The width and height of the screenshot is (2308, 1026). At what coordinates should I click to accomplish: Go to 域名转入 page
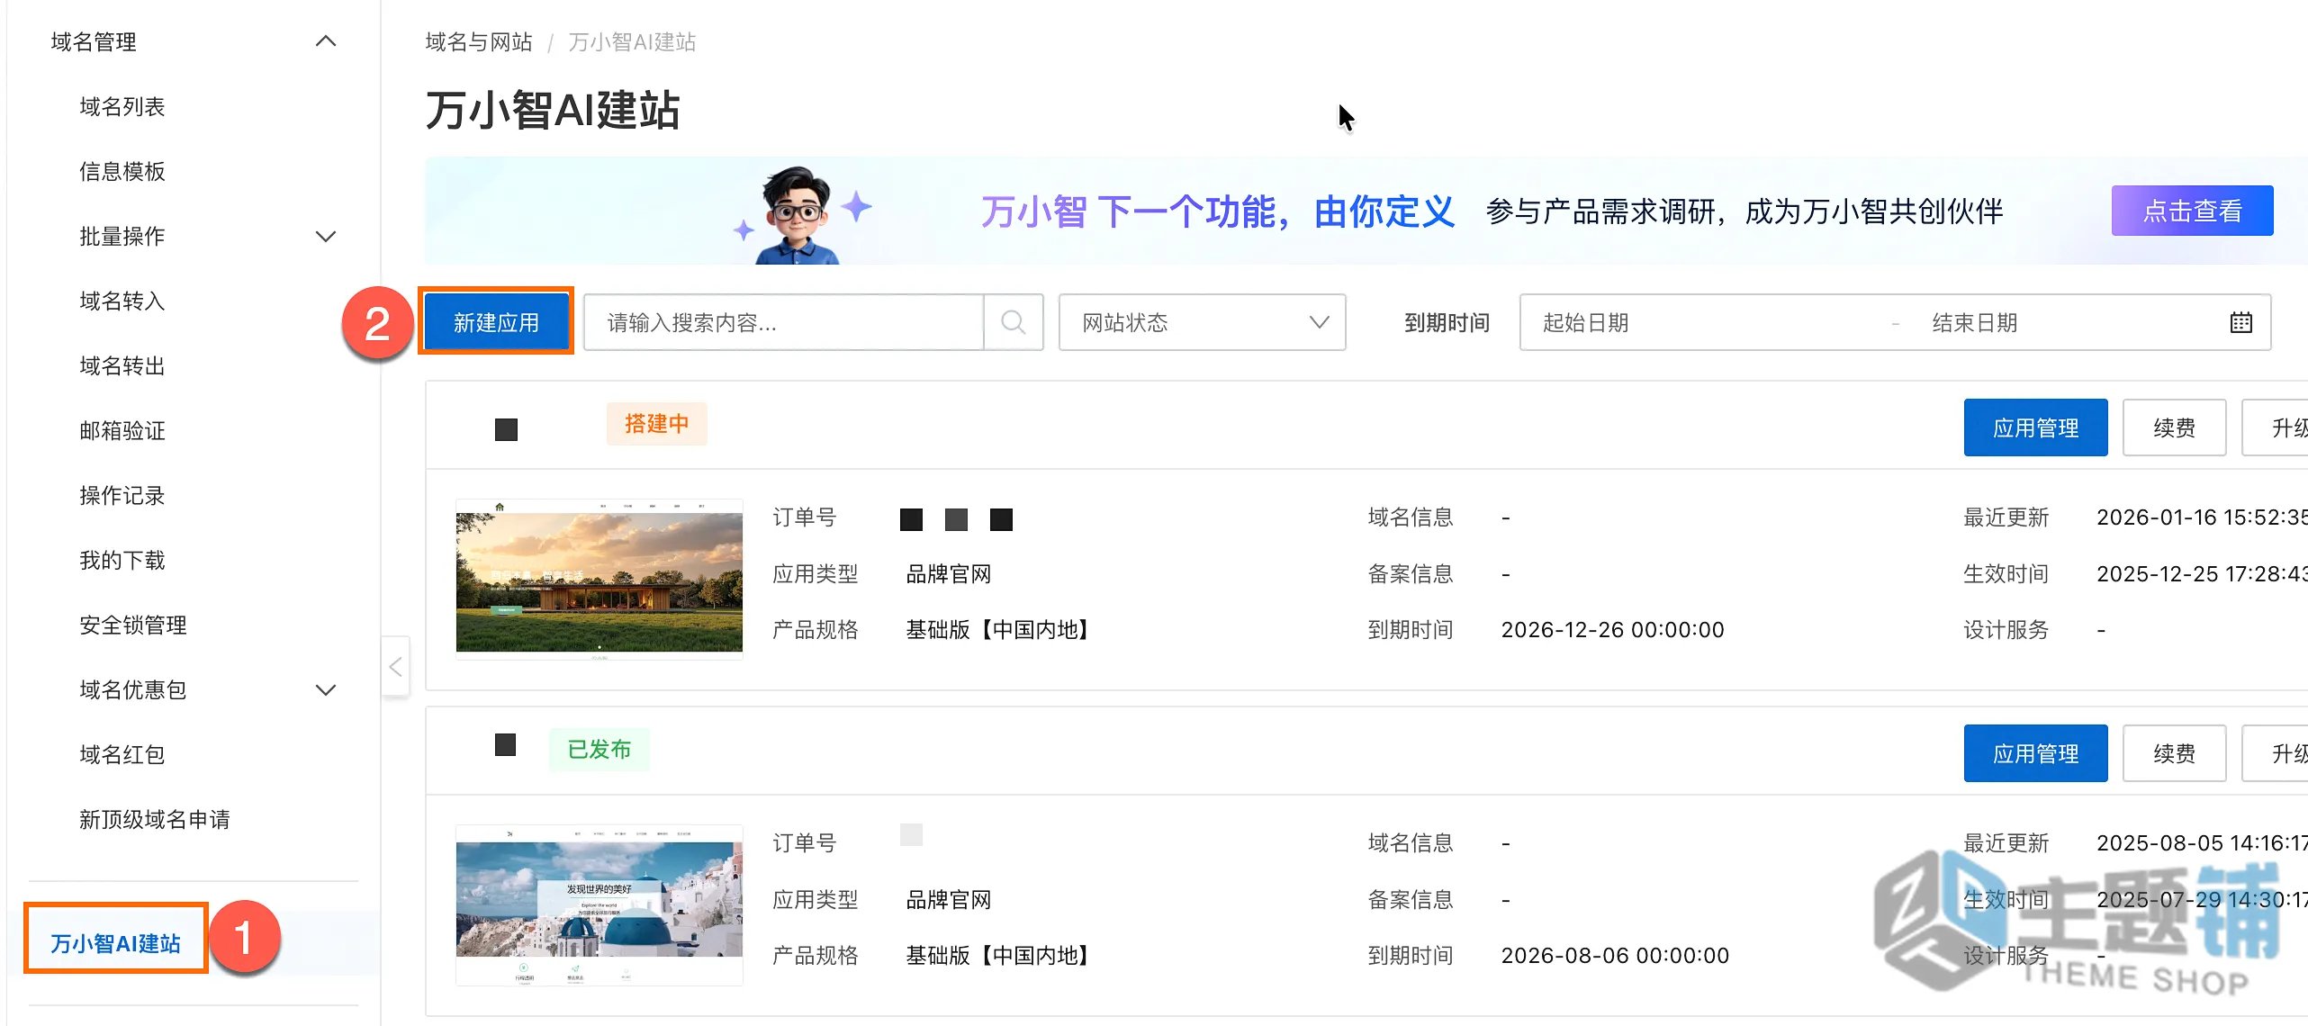click(122, 301)
